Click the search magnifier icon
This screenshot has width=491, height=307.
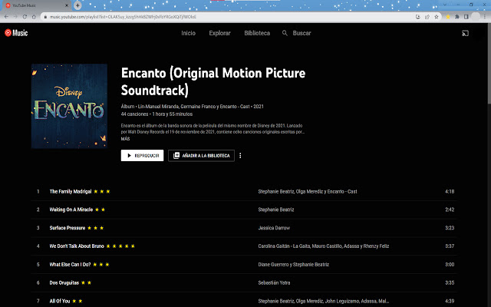[x=285, y=33]
